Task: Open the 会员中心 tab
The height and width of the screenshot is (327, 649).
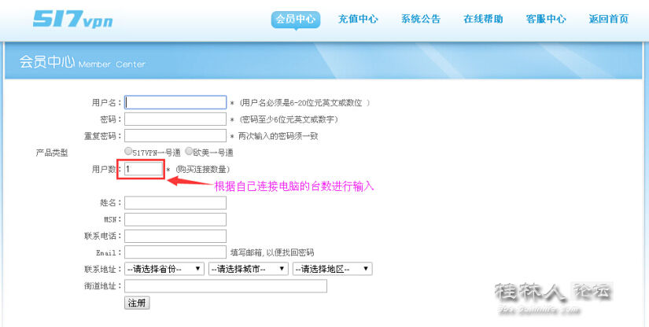Action: click(x=295, y=20)
